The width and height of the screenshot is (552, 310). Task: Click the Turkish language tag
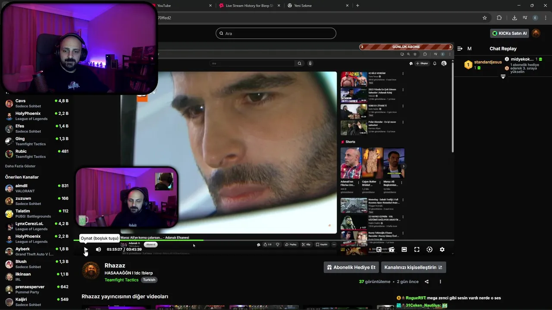149,280
